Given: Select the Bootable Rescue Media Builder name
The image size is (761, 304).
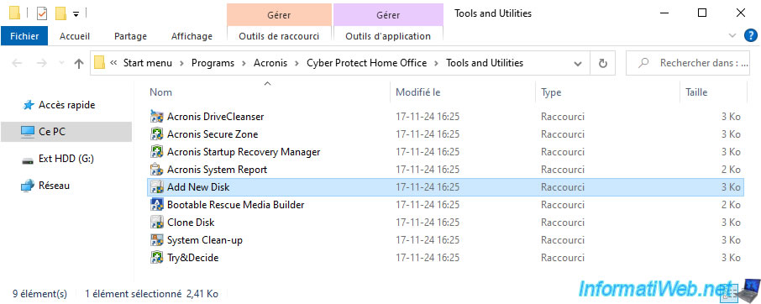Looking at the screenshot, I should tap(235, 205).
